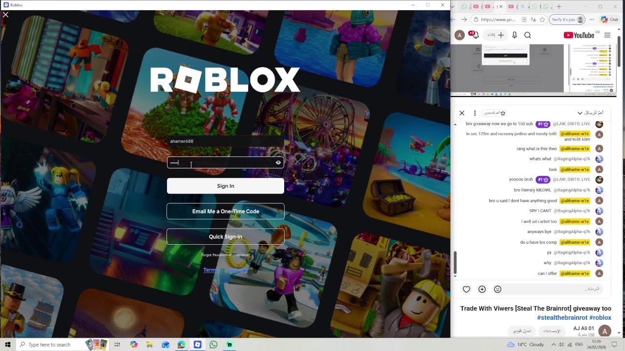
Task: Open File Explorer from taskbar
Action: (149, 345)
